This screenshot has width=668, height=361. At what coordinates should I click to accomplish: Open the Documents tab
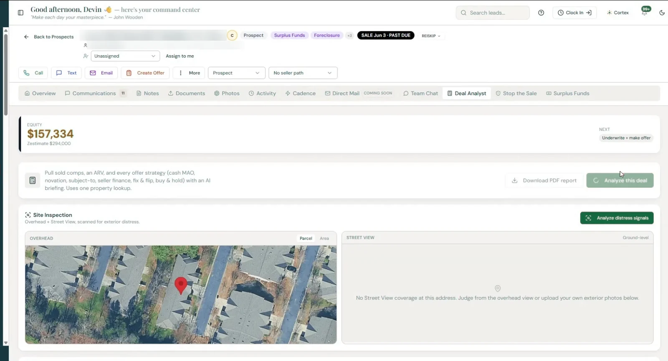[x=187, y=93]
